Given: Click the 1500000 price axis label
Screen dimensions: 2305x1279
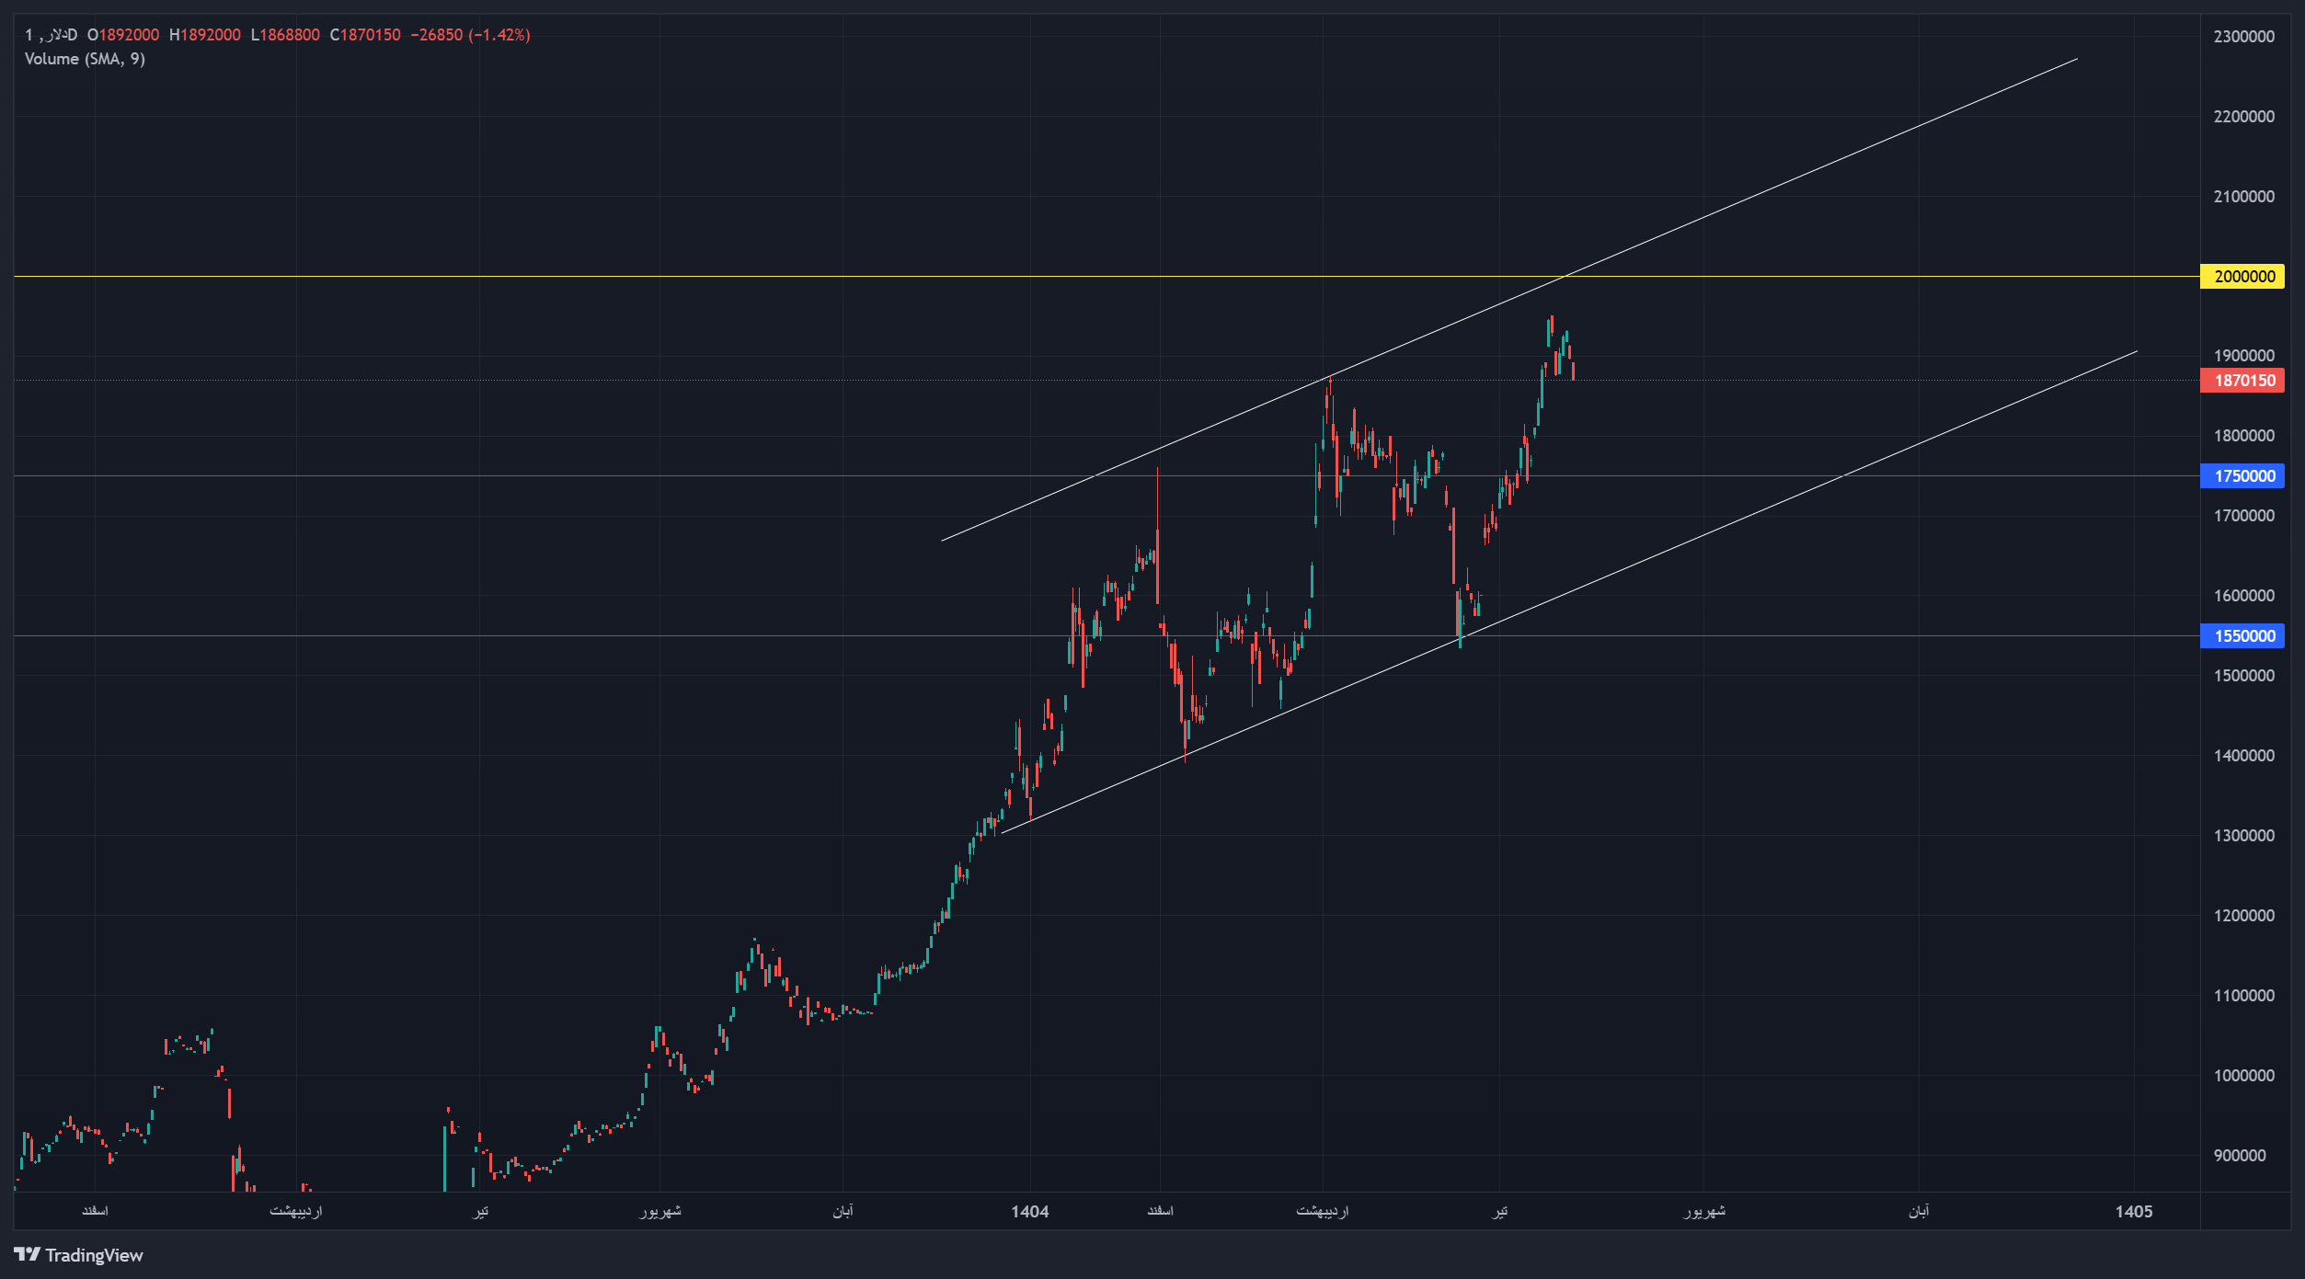Looking at the screenshot, I should tap(2244, 676).
